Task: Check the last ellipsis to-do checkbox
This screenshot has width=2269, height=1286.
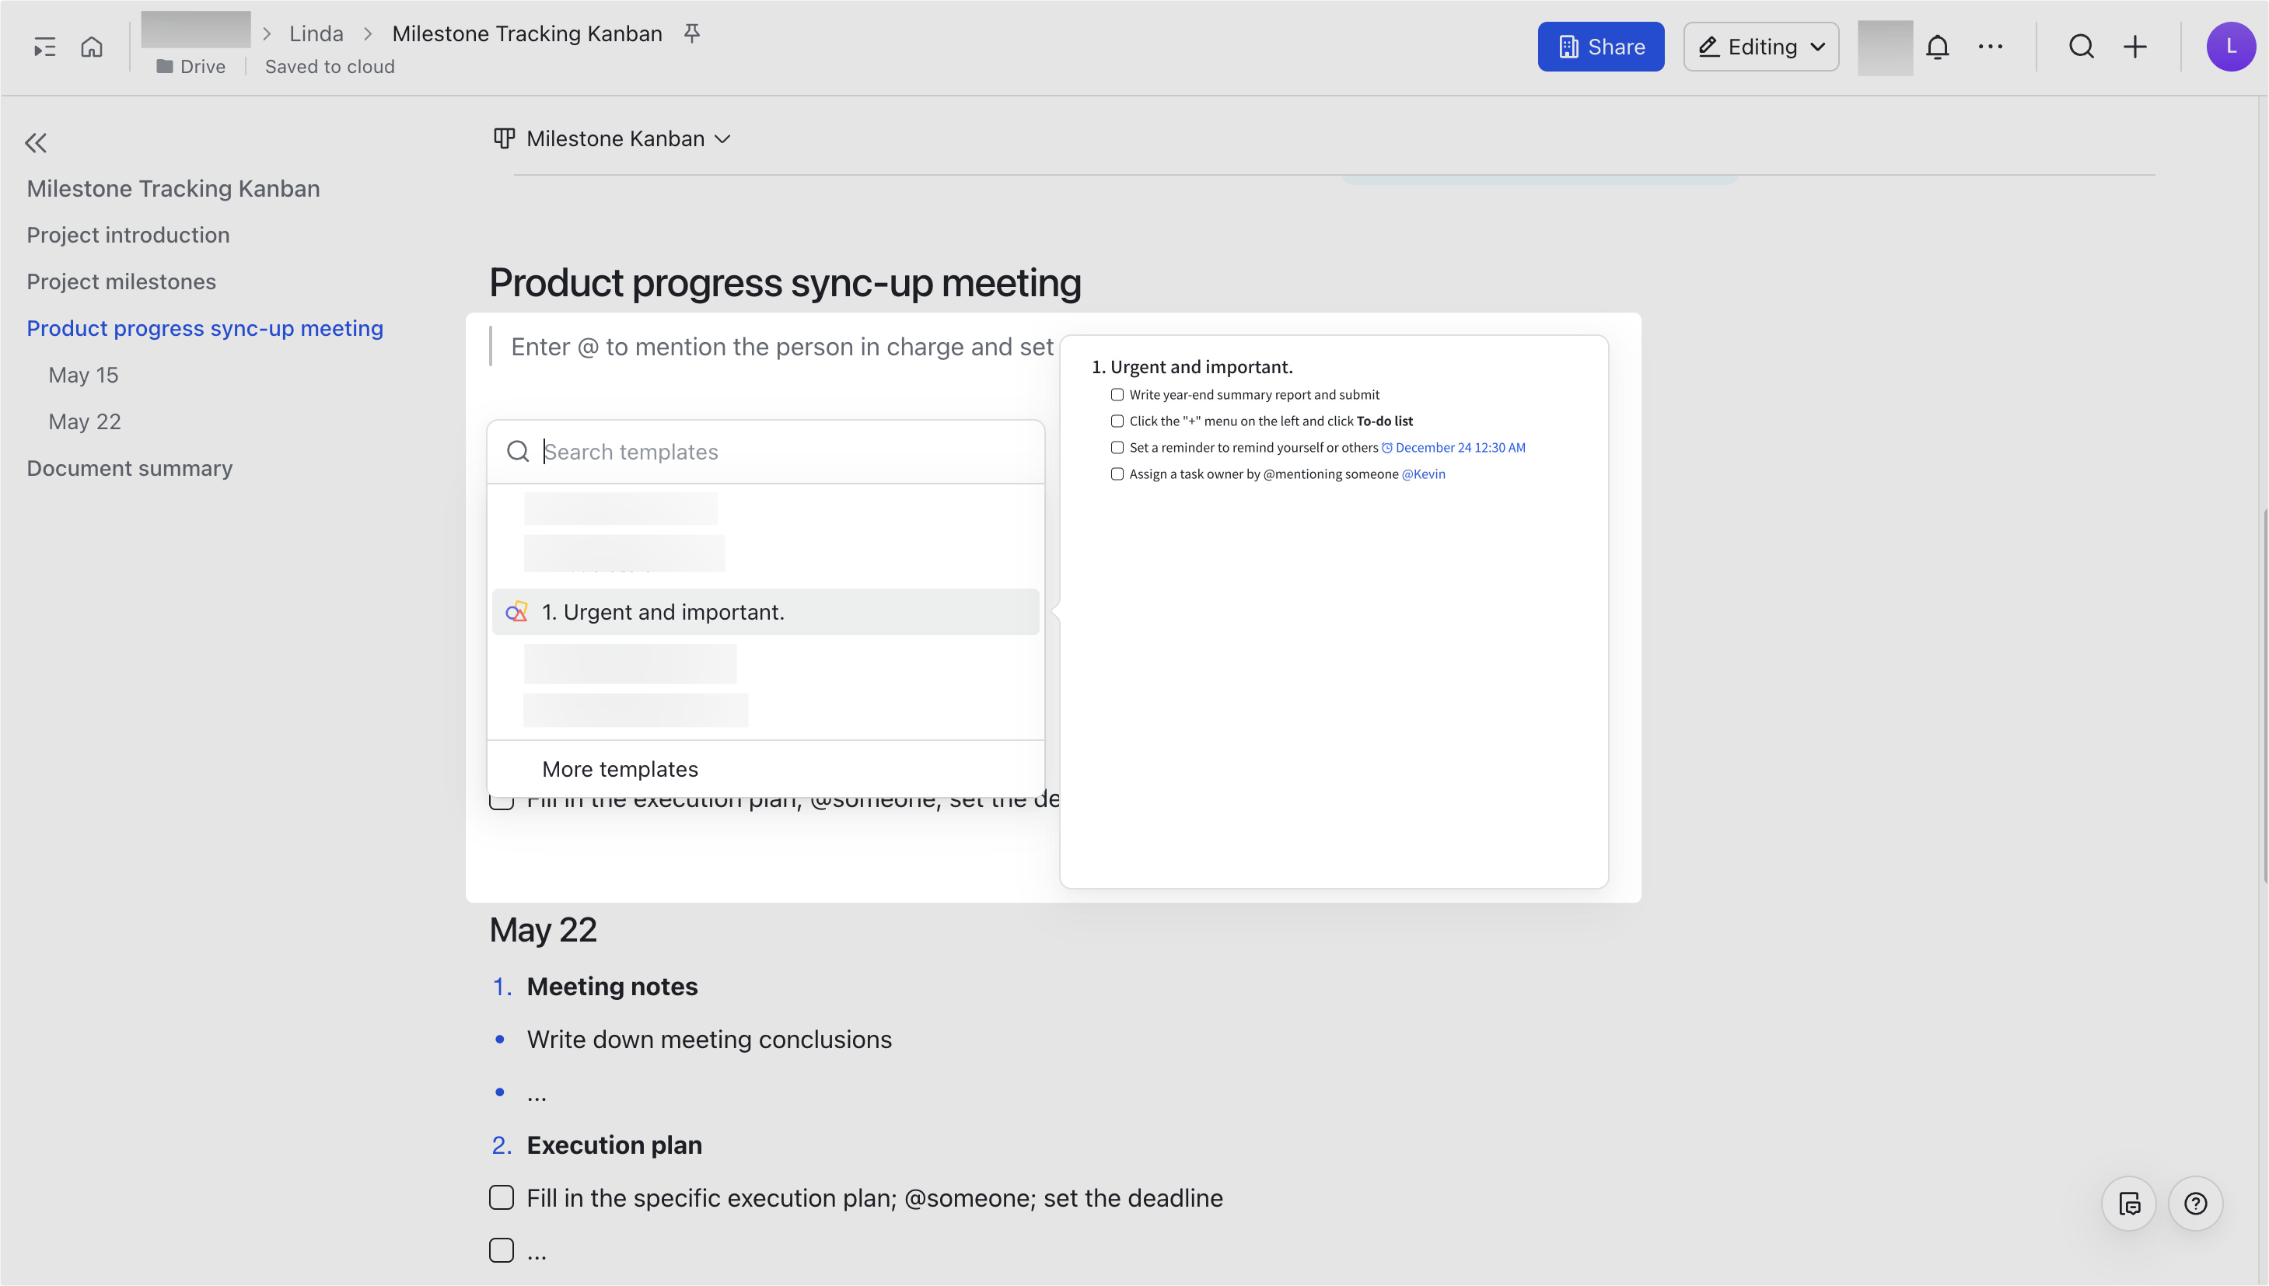Action: pyautogui.click(x=502, y=1251)
